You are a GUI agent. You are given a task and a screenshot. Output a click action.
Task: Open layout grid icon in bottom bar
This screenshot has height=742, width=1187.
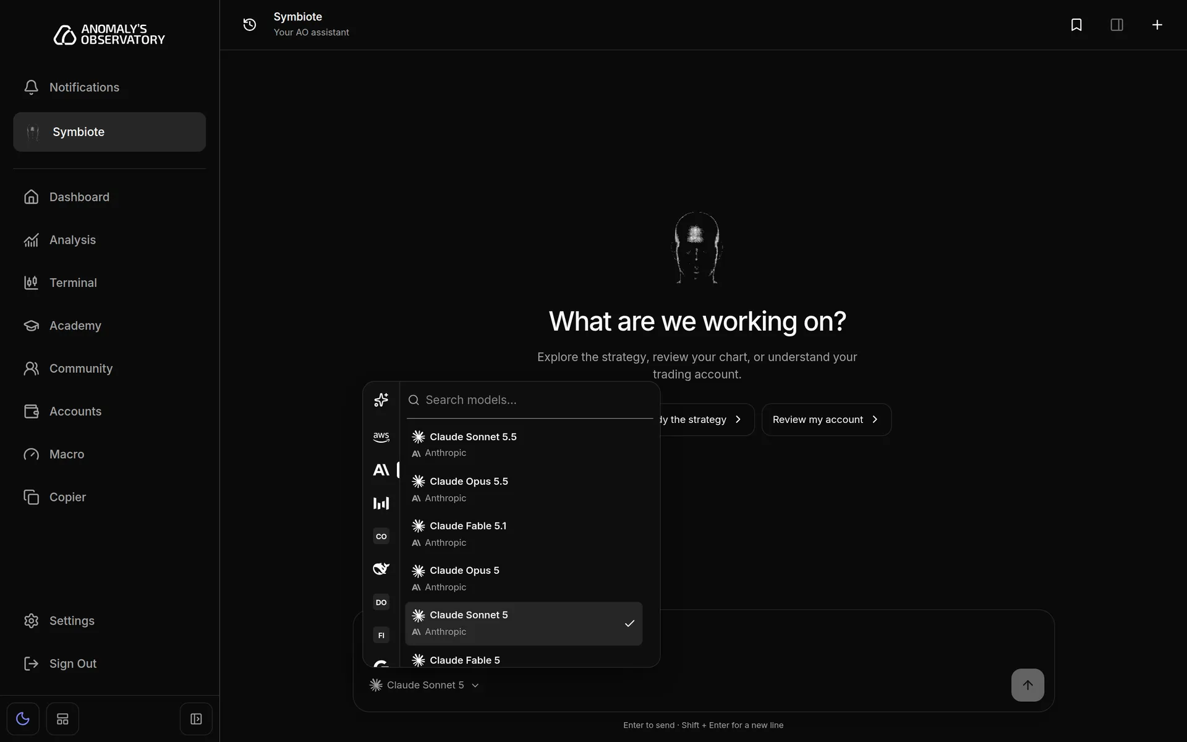62,719
